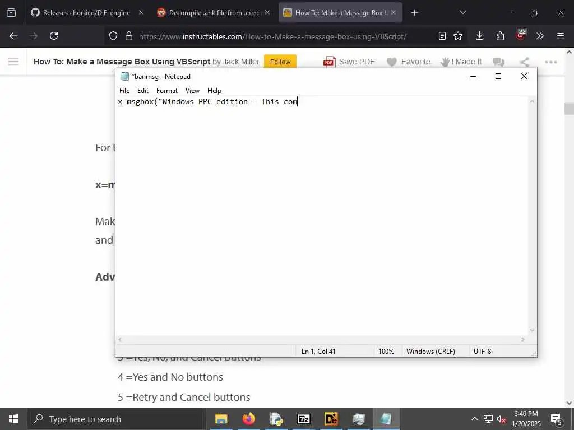Click the instructables URL address field
The height and width of the screenshot is (430, 574).
click(273, 36)
